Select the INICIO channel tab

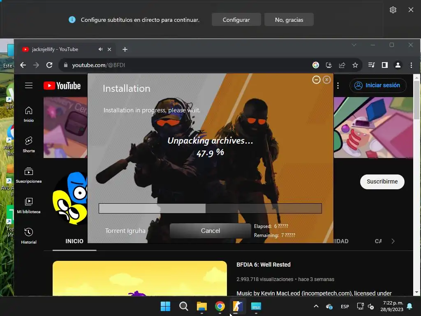click(74, 241)
